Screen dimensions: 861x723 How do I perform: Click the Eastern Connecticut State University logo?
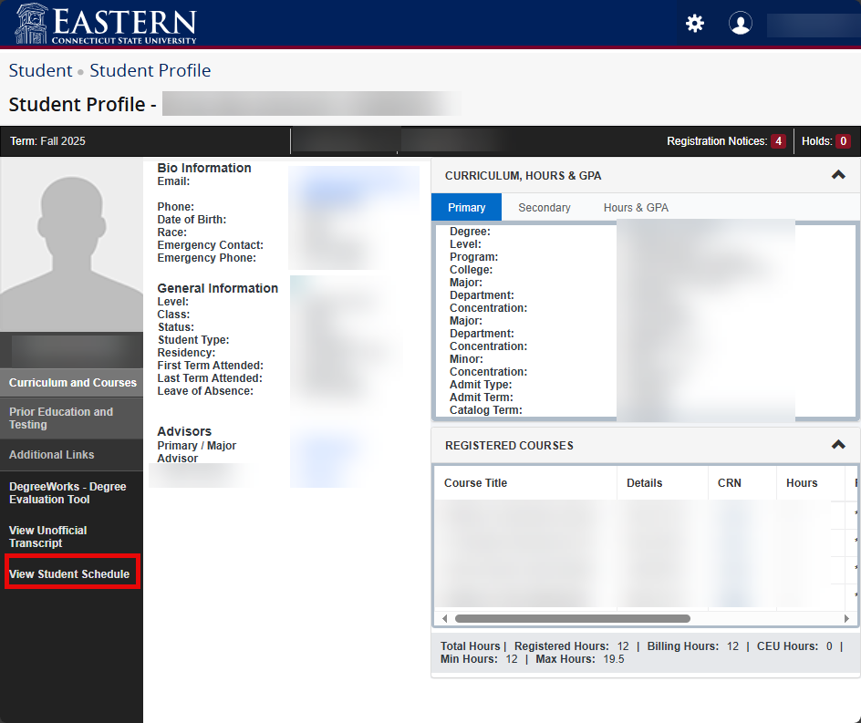coord(106,24)
